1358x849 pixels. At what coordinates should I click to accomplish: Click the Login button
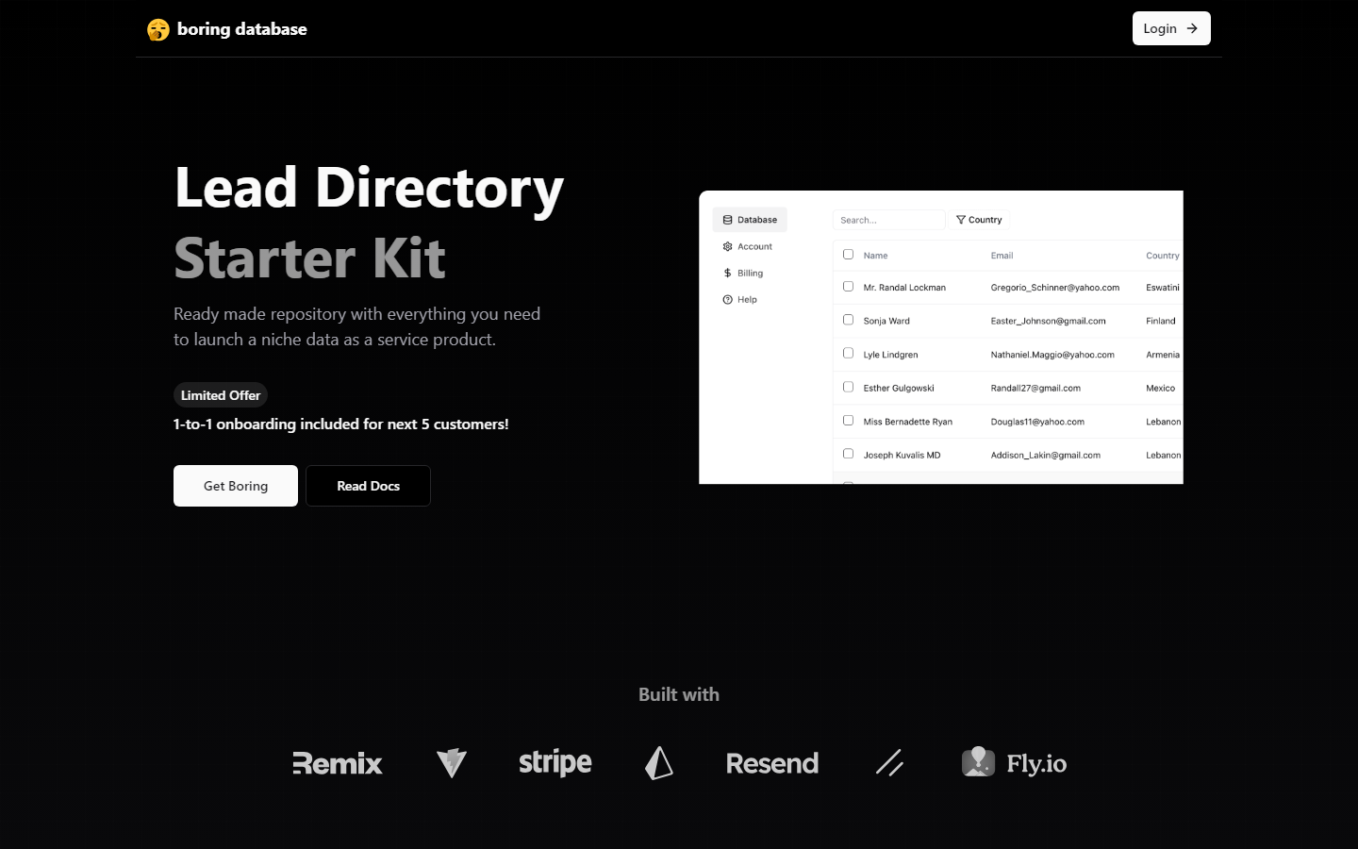[1170, 28]
